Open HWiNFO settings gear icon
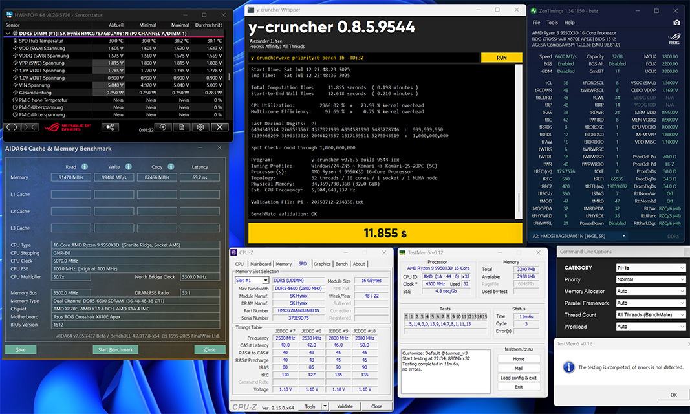The image size is (690, 414). pyautogui.click(x=200, y=127)
